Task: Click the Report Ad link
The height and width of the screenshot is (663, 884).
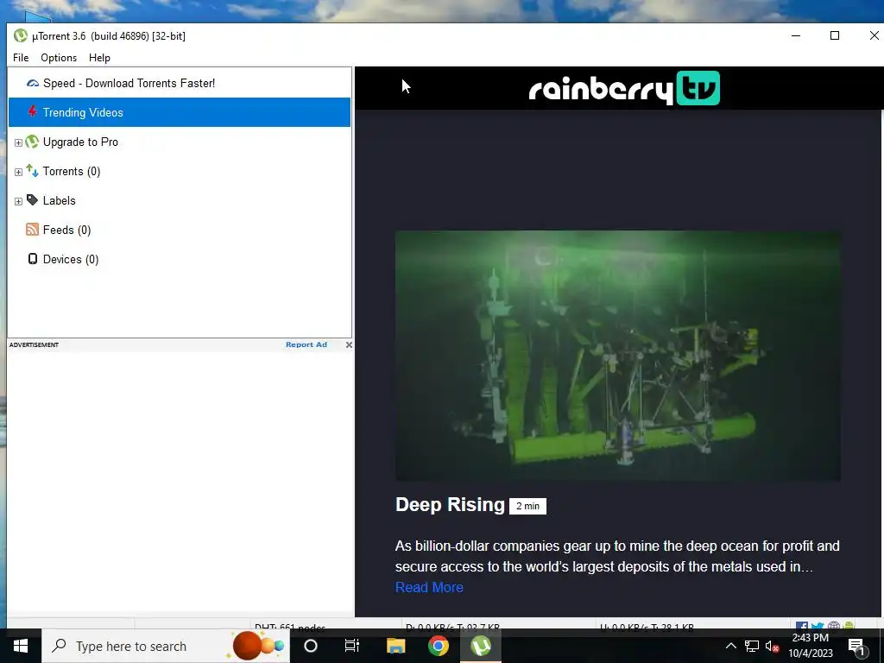Action: [x=306, y=344]
